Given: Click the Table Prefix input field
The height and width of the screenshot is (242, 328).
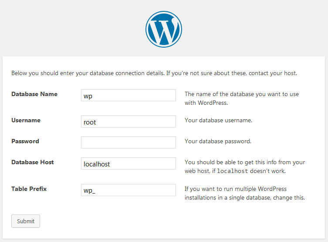Looking at the screenshot, I should click(x=128, y=190).
